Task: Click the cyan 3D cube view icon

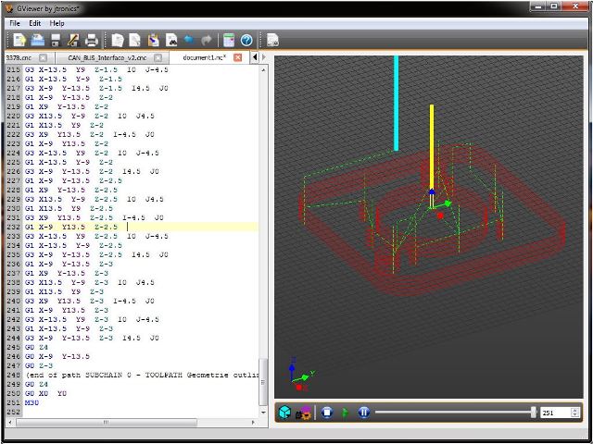Action: click(284, 413)
